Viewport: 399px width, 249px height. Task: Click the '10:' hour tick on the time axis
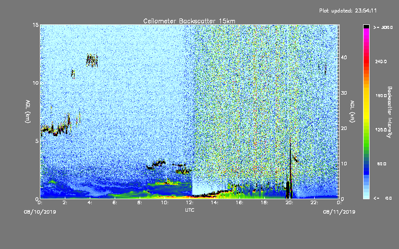[165, 203]
